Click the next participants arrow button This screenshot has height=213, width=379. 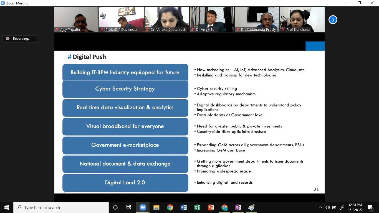(333, 20)
